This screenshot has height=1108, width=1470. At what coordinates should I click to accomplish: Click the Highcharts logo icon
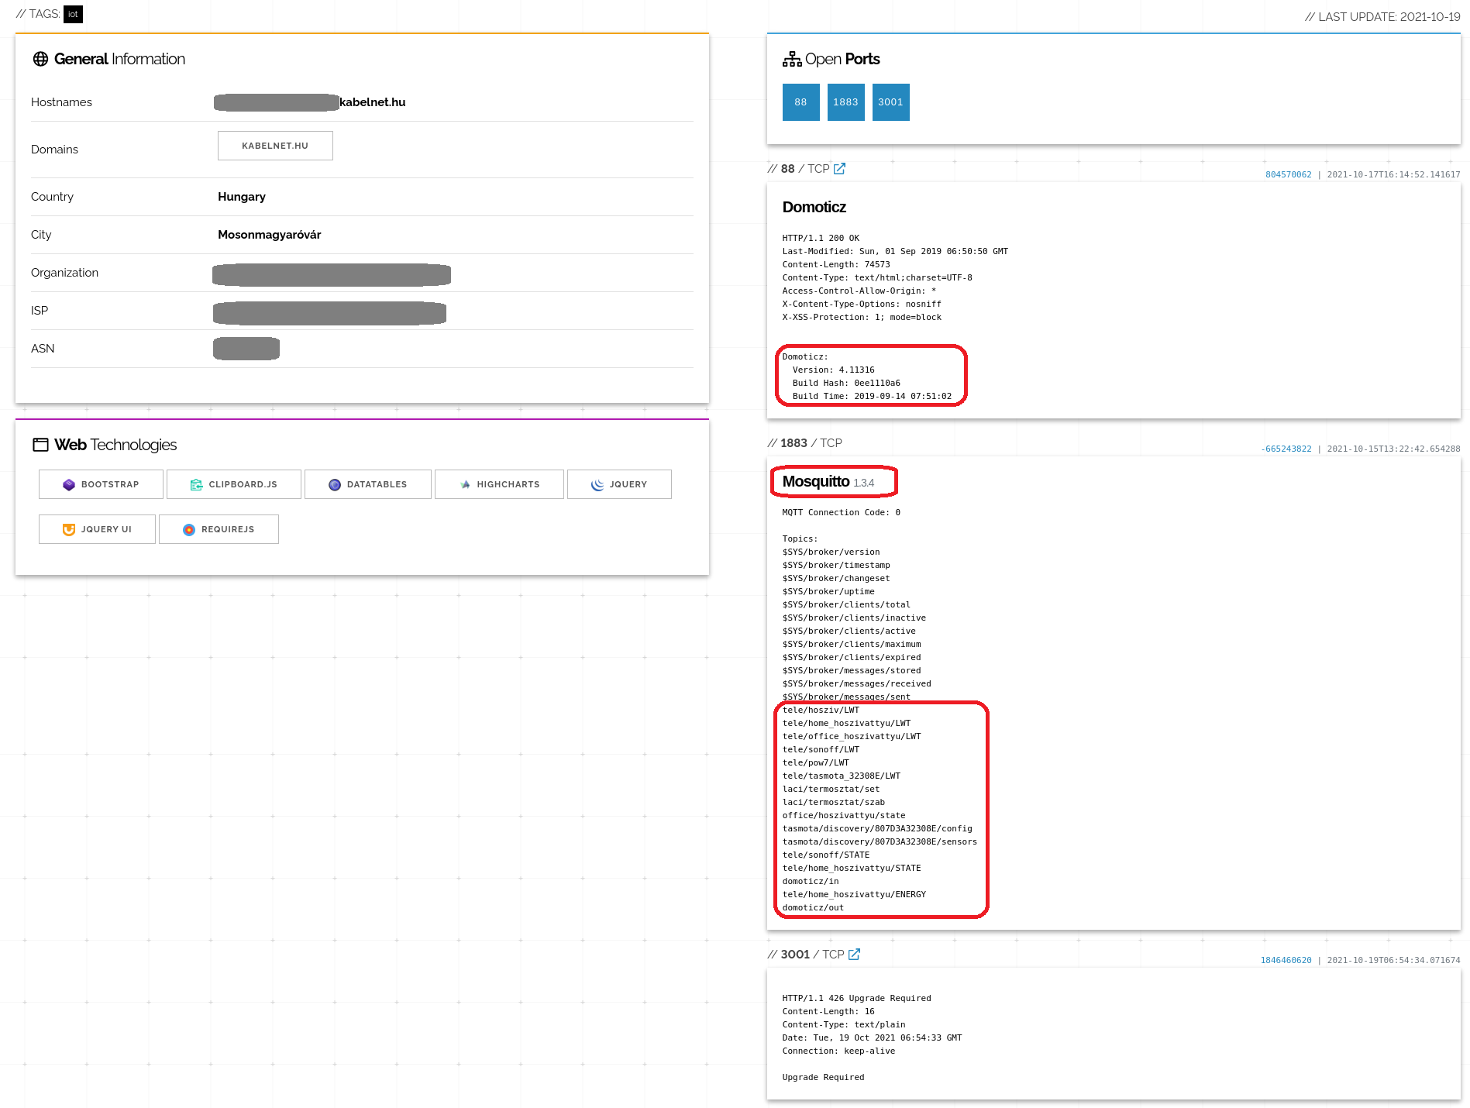[465, 484]
